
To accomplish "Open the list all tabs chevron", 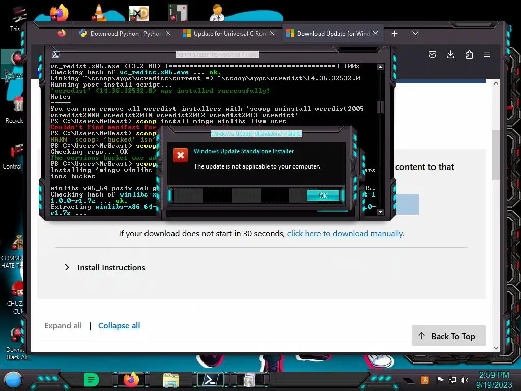I will click(415, 33).
